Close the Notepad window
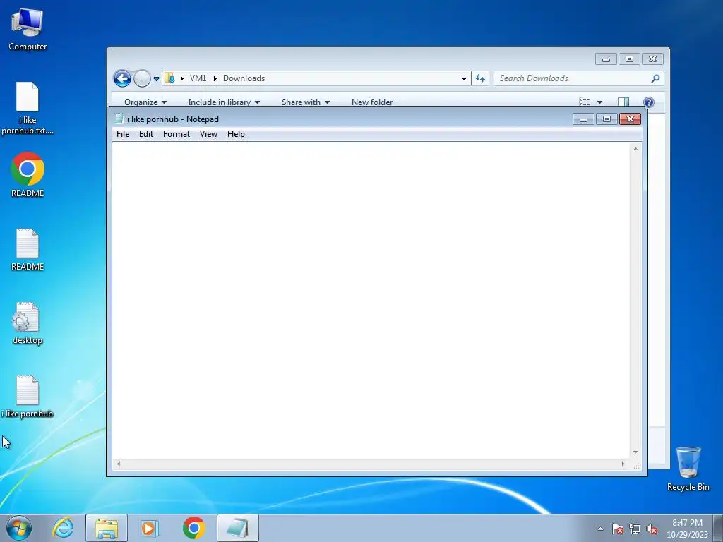The image size is (723, 542). (630, 119)
